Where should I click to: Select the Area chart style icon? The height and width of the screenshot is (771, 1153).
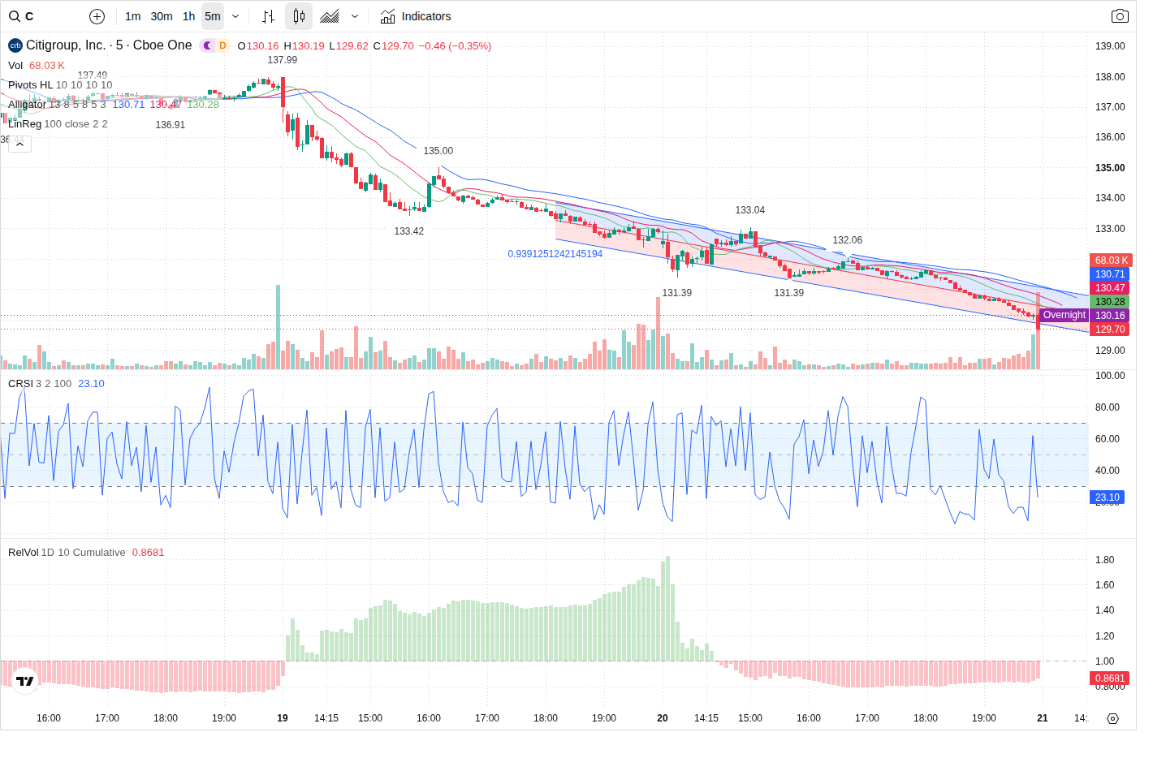click(x=330, y=16)
